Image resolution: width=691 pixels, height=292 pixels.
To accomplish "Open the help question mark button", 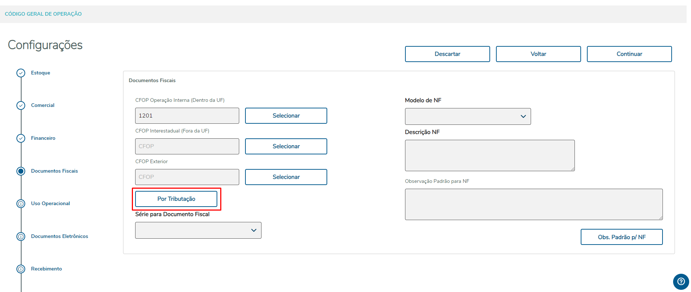I will click(x=681, y=281).
